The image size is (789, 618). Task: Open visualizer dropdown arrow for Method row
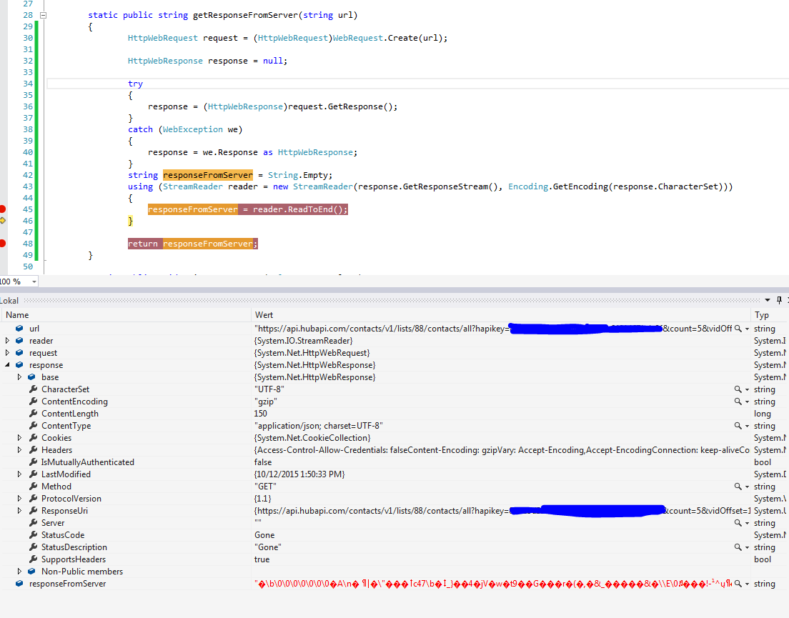coord(748,487)
